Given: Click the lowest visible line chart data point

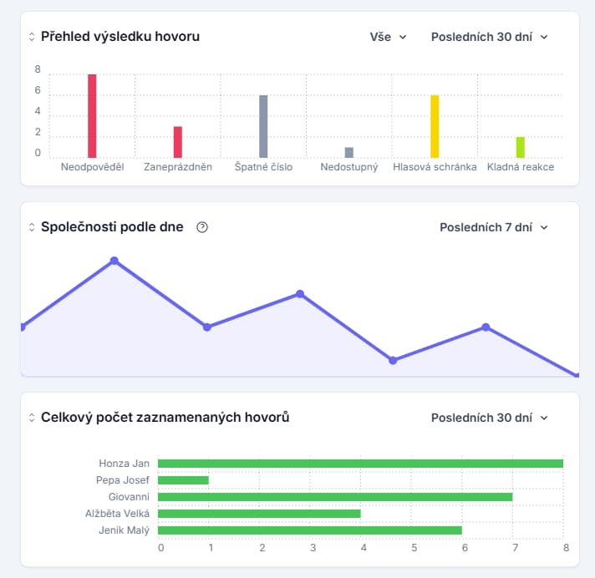Looking at the screenshot, I should point(393,360).
